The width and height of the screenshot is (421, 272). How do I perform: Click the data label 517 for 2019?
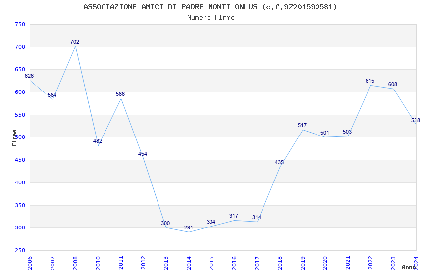point(302,125)
